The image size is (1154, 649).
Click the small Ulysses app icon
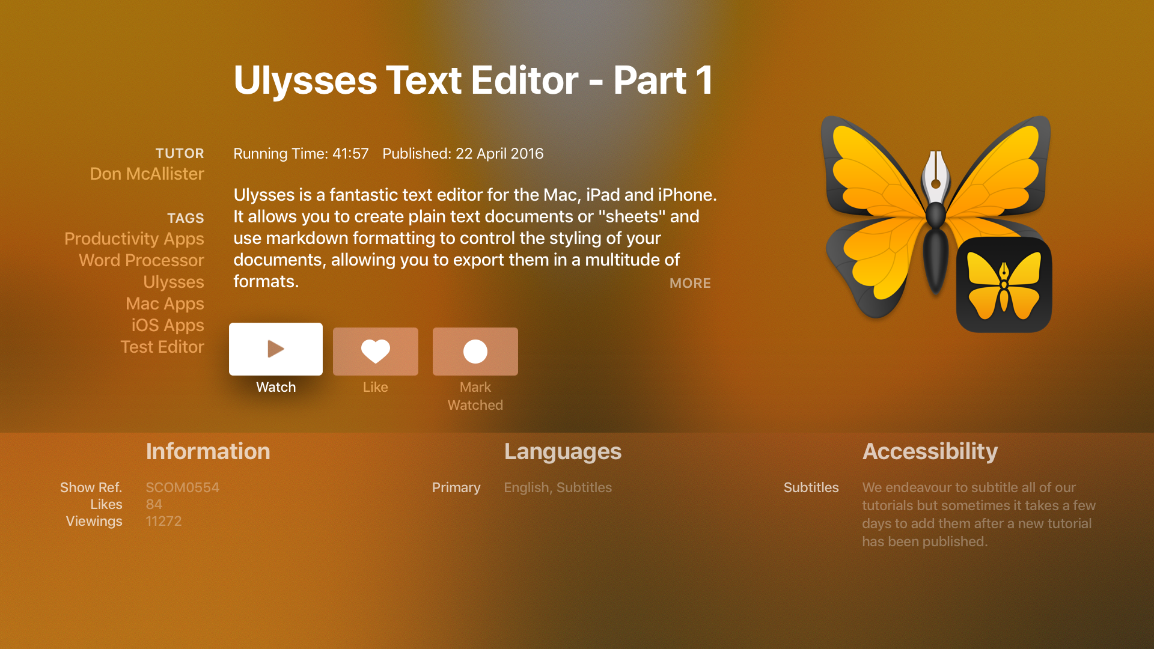(1004, 284)
